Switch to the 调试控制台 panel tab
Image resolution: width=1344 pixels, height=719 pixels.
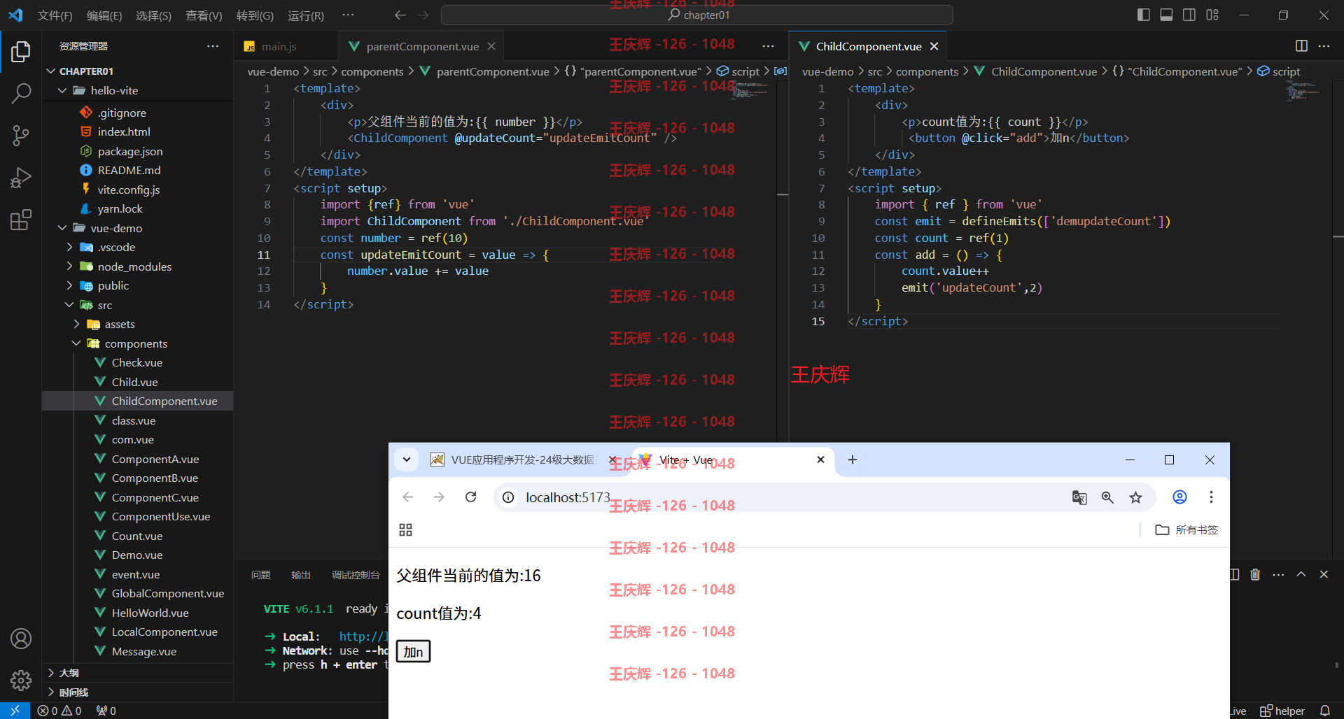pos(356,575)
